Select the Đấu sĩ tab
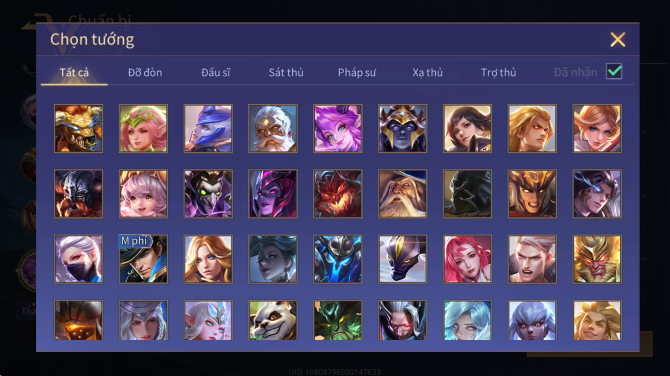The height and width of the screenshot is (376, 670). [x=216, y=73]
